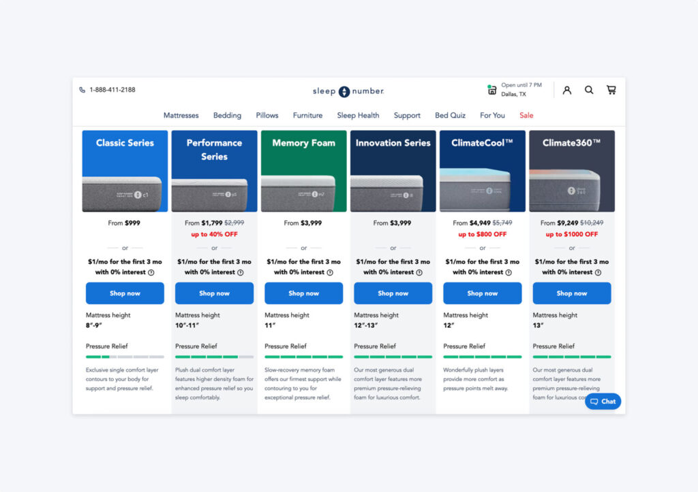Open the account profile icon
Screen dimensions: 698x492
pos(566,90)
